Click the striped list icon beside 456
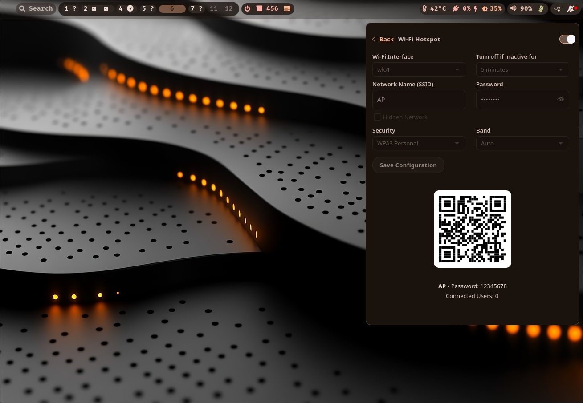This screenshot has height=403, width=583. coord(287,8)
